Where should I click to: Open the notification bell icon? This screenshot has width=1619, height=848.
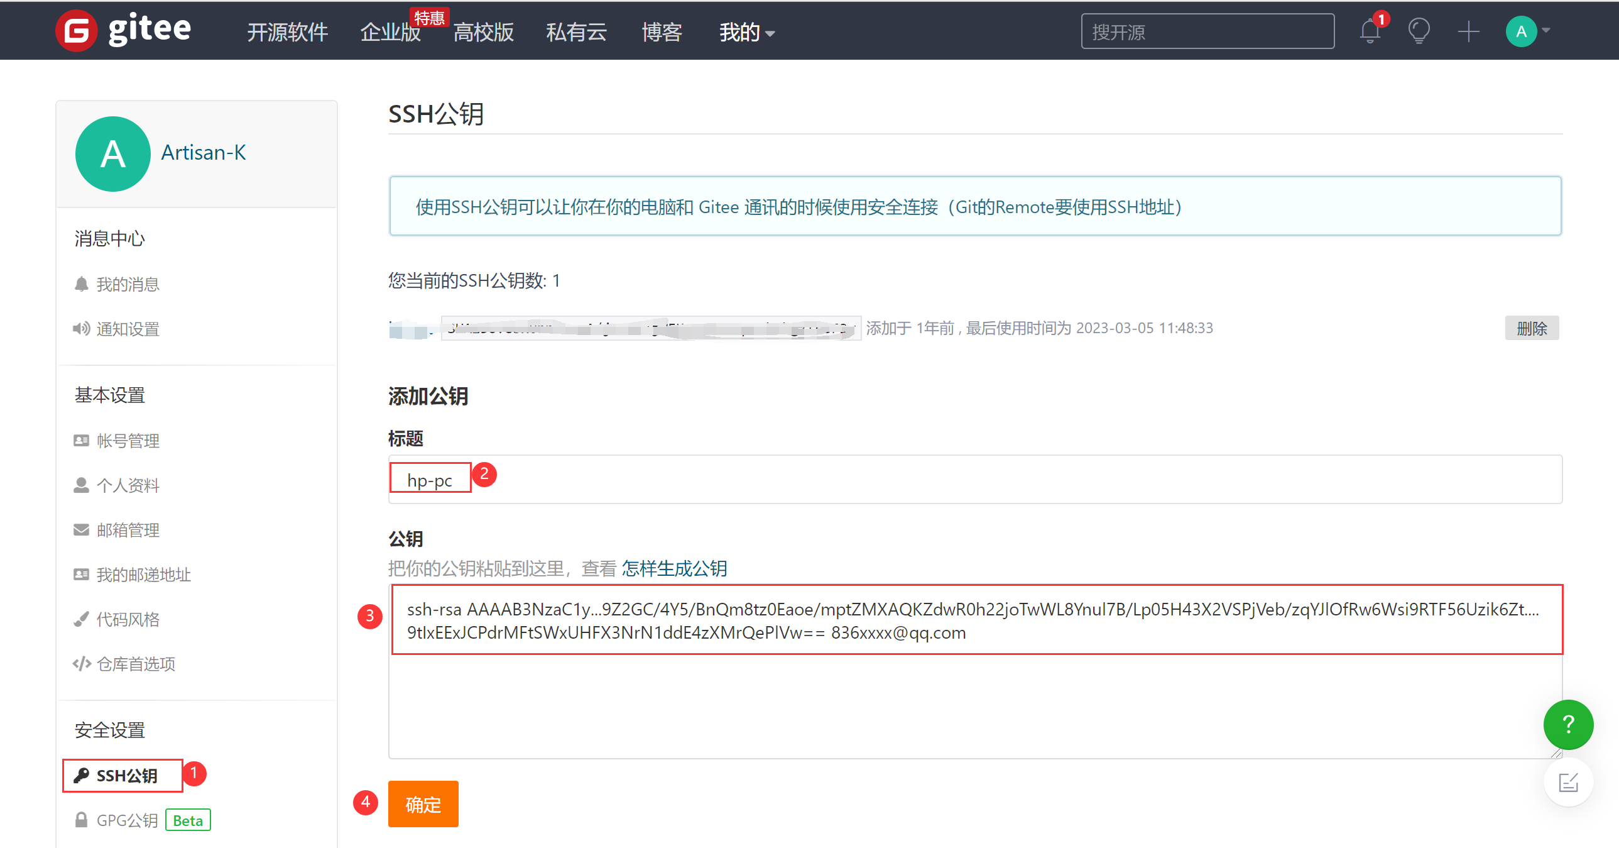tap(1370, 31)
